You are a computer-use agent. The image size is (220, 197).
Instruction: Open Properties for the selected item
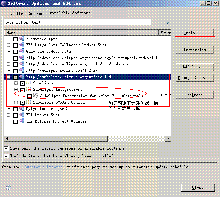pos(195,50)
